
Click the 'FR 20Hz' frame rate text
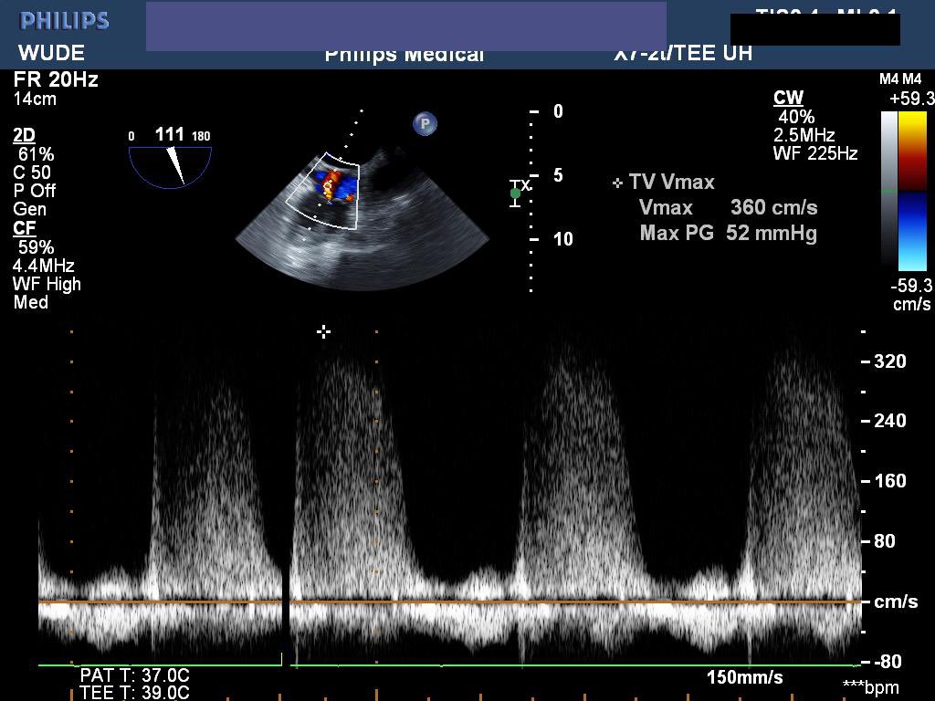tap(56, 79)
